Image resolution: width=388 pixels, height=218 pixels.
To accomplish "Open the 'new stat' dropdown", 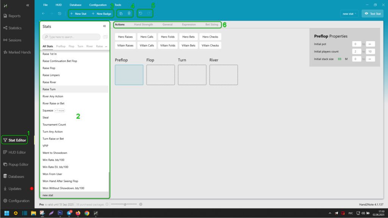I will (x=349, y=14).
